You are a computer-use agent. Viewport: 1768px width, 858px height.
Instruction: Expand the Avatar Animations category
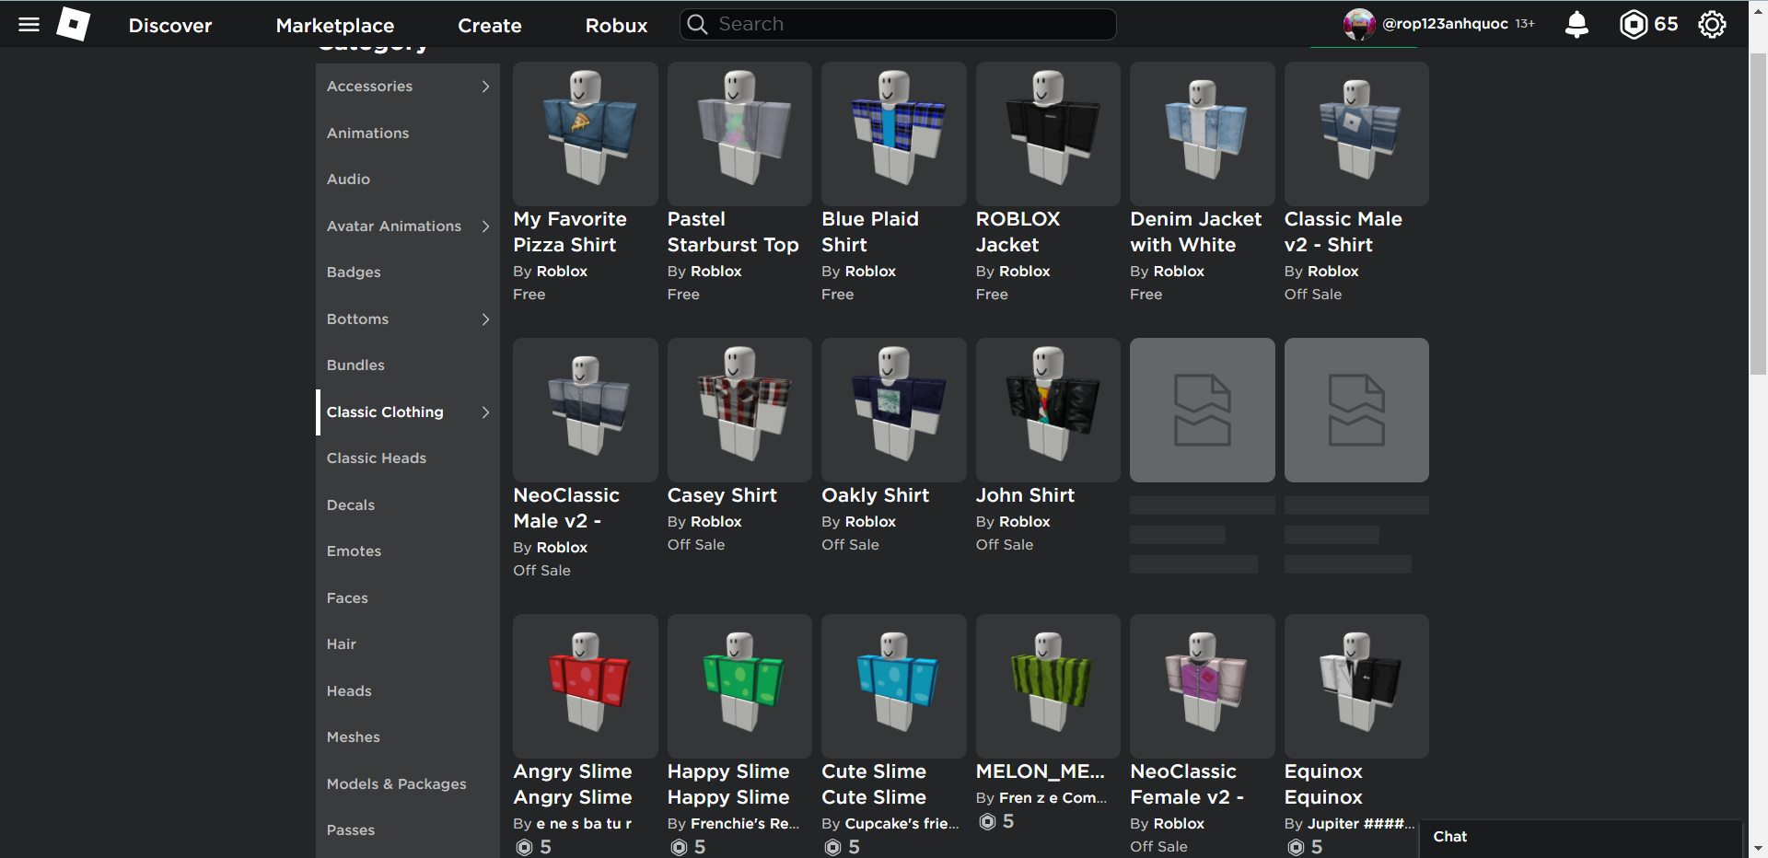coord(409,226)
